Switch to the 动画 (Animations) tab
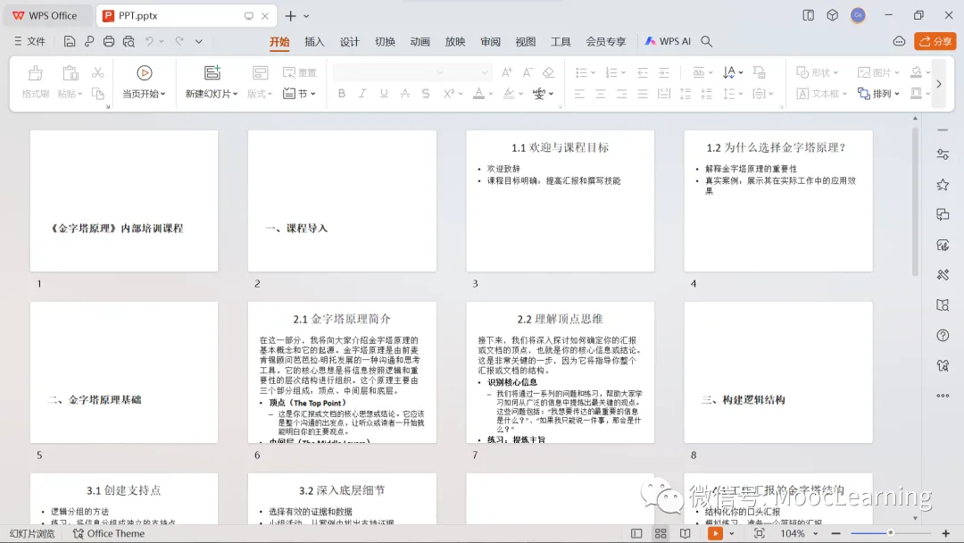 pyautogui.click(x=420, y=41)
